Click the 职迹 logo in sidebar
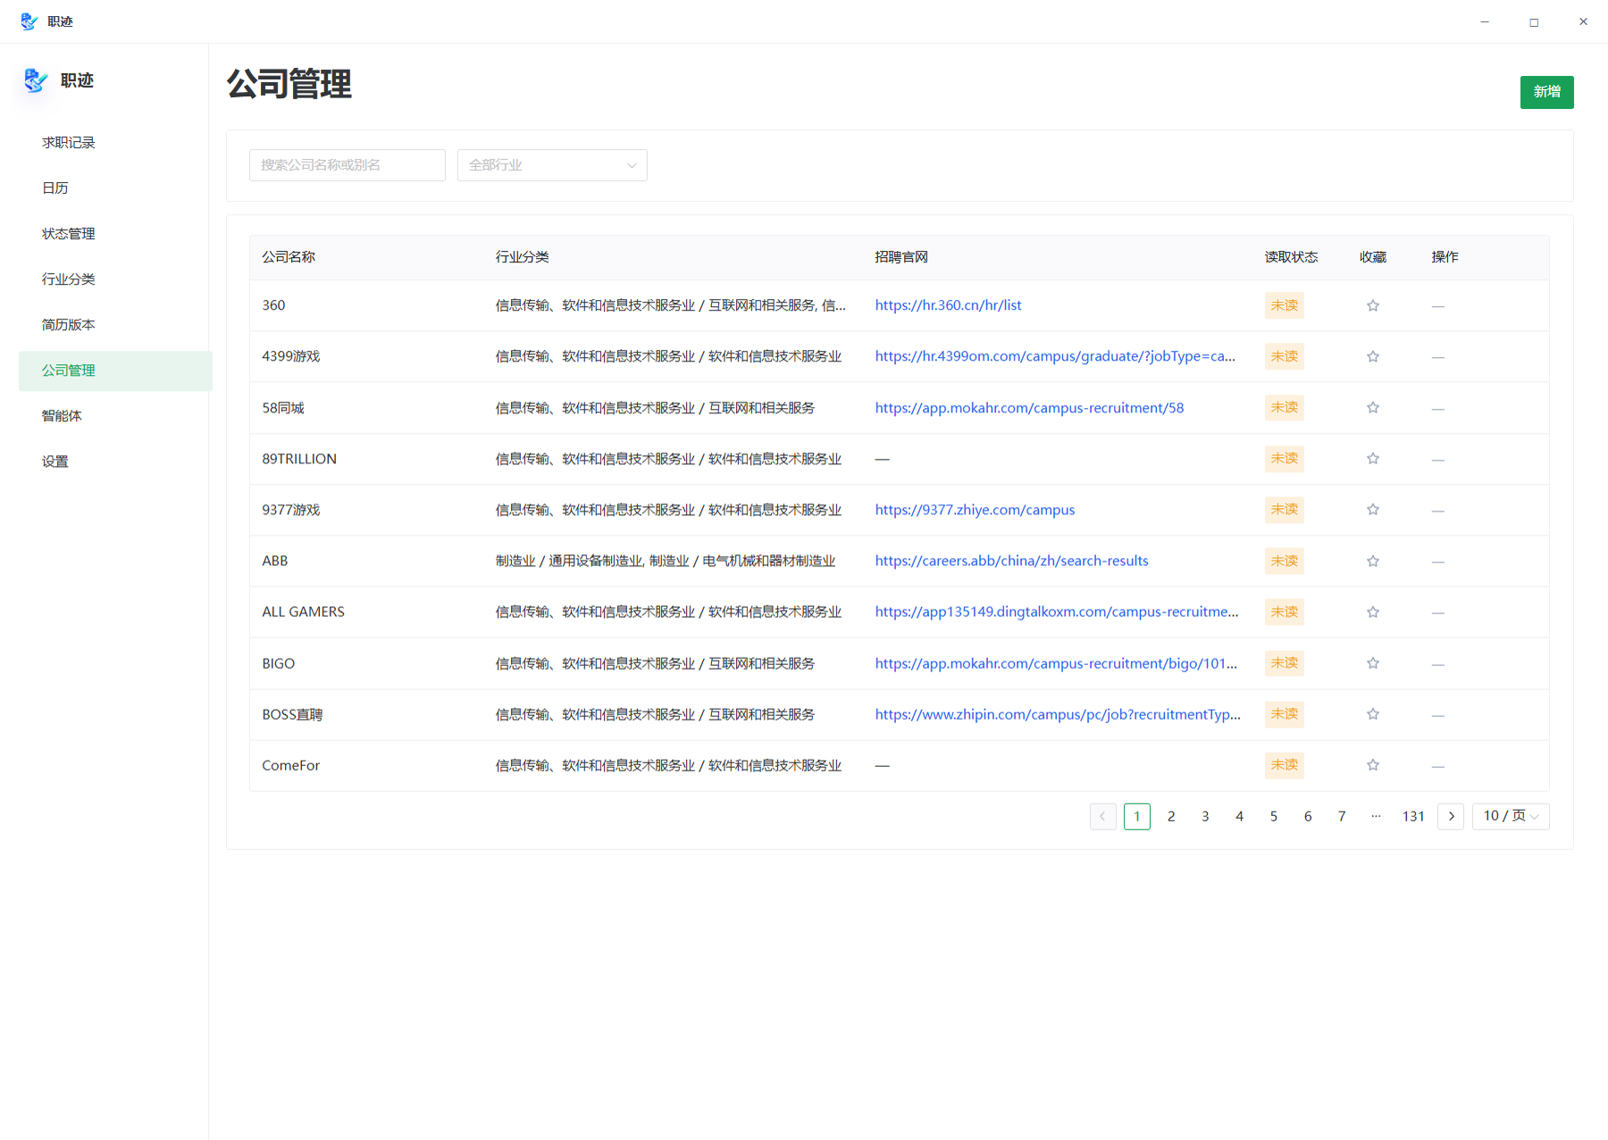Image resolution: width=1608 pixels, height=1140 pixels. (36, 80)
